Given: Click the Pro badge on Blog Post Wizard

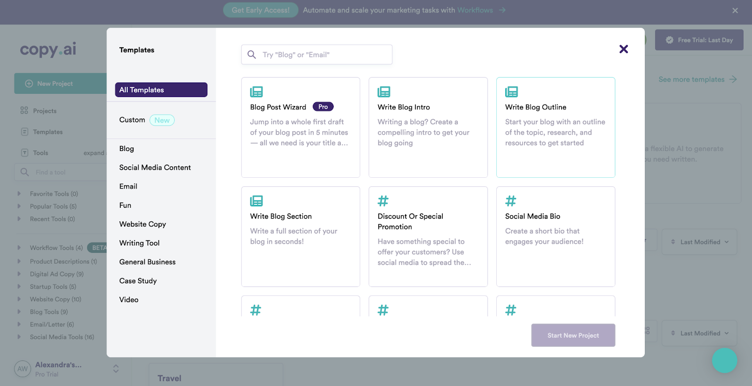Looking at the screenshot, I should click(x=323, y=107).
